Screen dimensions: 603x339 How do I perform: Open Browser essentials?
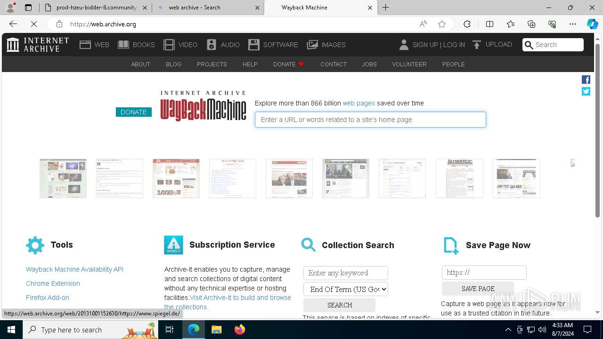click(x=552, y=24)
